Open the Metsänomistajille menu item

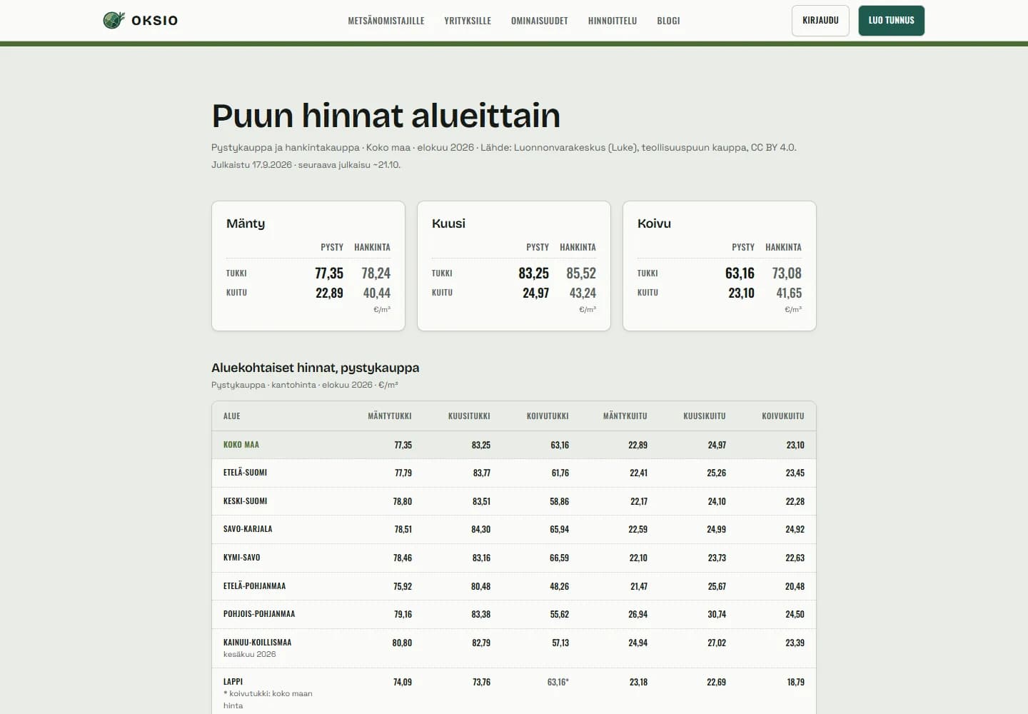[x=386, y=21]
